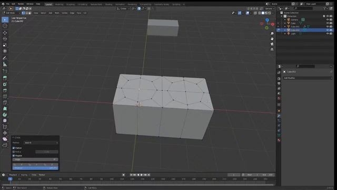Click the viewport zoom magnifier icon
337x190 pixels.
point(272,34)
